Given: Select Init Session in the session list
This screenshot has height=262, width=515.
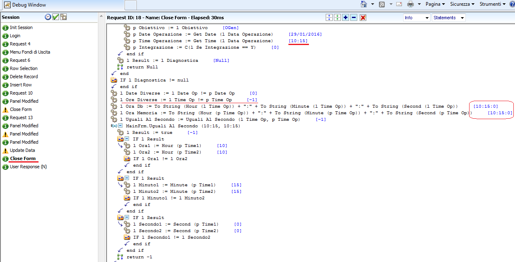Looking at the screenshot, I should click(21, 27).
